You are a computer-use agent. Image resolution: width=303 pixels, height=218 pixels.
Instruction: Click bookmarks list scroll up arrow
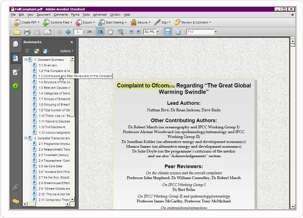point(72,59)
